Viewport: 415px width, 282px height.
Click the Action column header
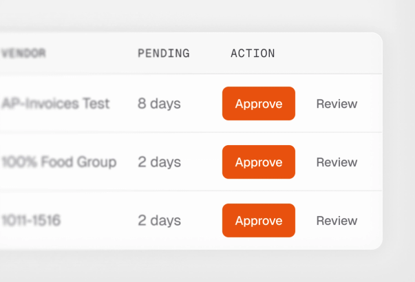point(253,53)
